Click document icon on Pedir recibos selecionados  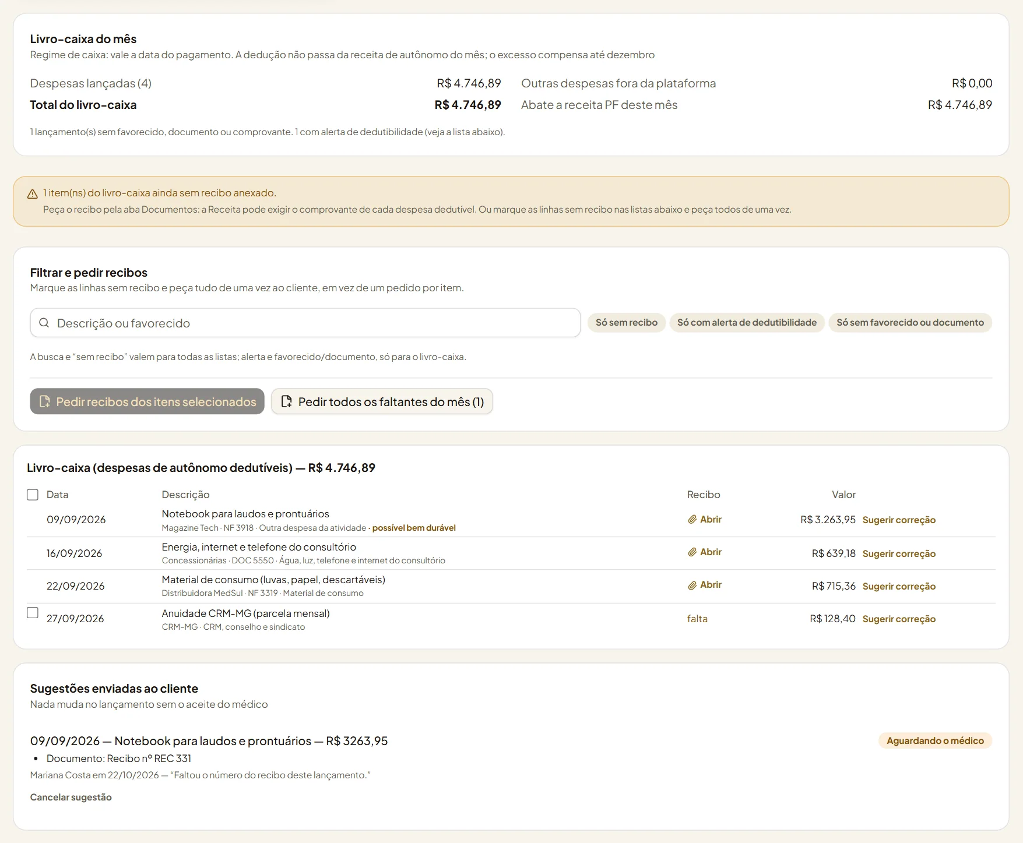click(x=44, y=401)
